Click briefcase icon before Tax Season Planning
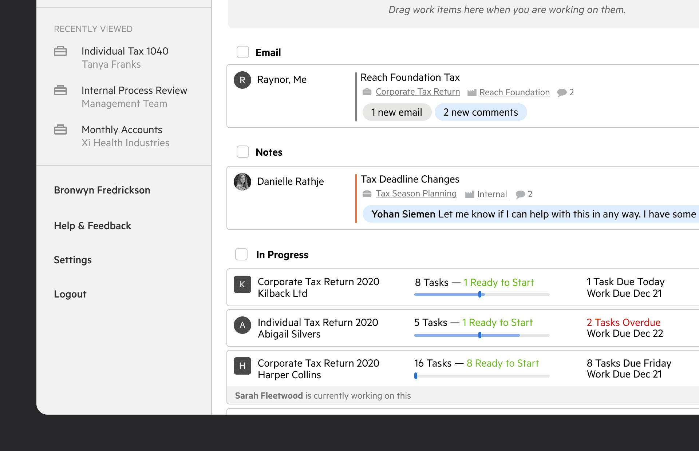This screenshot has height=451, width=699. click(367, 194)
